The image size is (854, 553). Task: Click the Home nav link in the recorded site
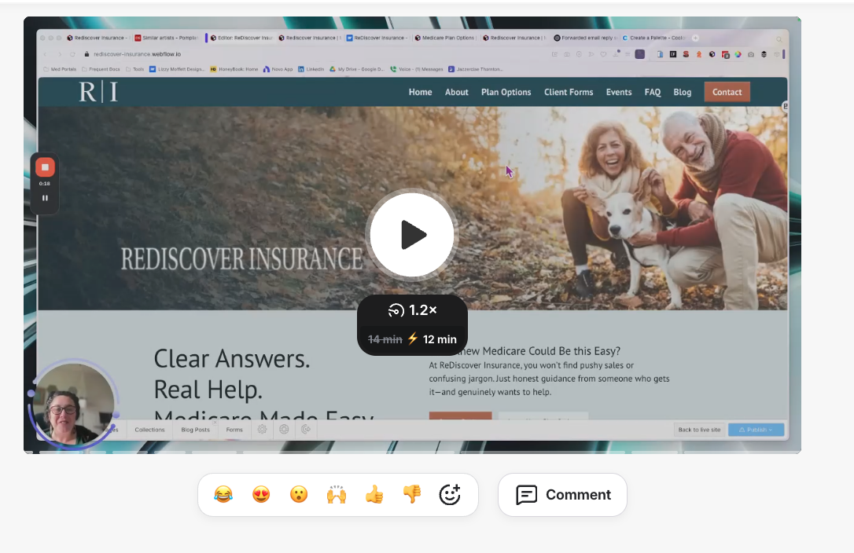click(x=420, y=92)
